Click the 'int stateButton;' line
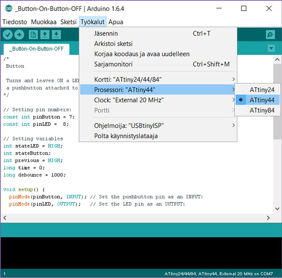This screenshot has width=282, height=278. tap(27, 153)
